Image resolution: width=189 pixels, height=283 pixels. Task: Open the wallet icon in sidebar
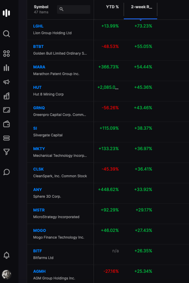click(x=7, y=124)
